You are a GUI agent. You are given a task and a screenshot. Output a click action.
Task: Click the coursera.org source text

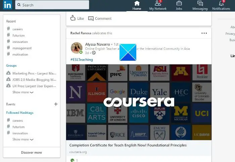pyautogui.click(x=78, y=152)
